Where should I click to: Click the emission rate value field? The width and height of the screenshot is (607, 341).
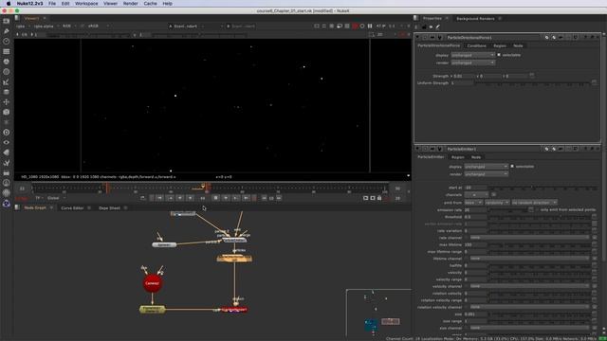tap(475, 209)
